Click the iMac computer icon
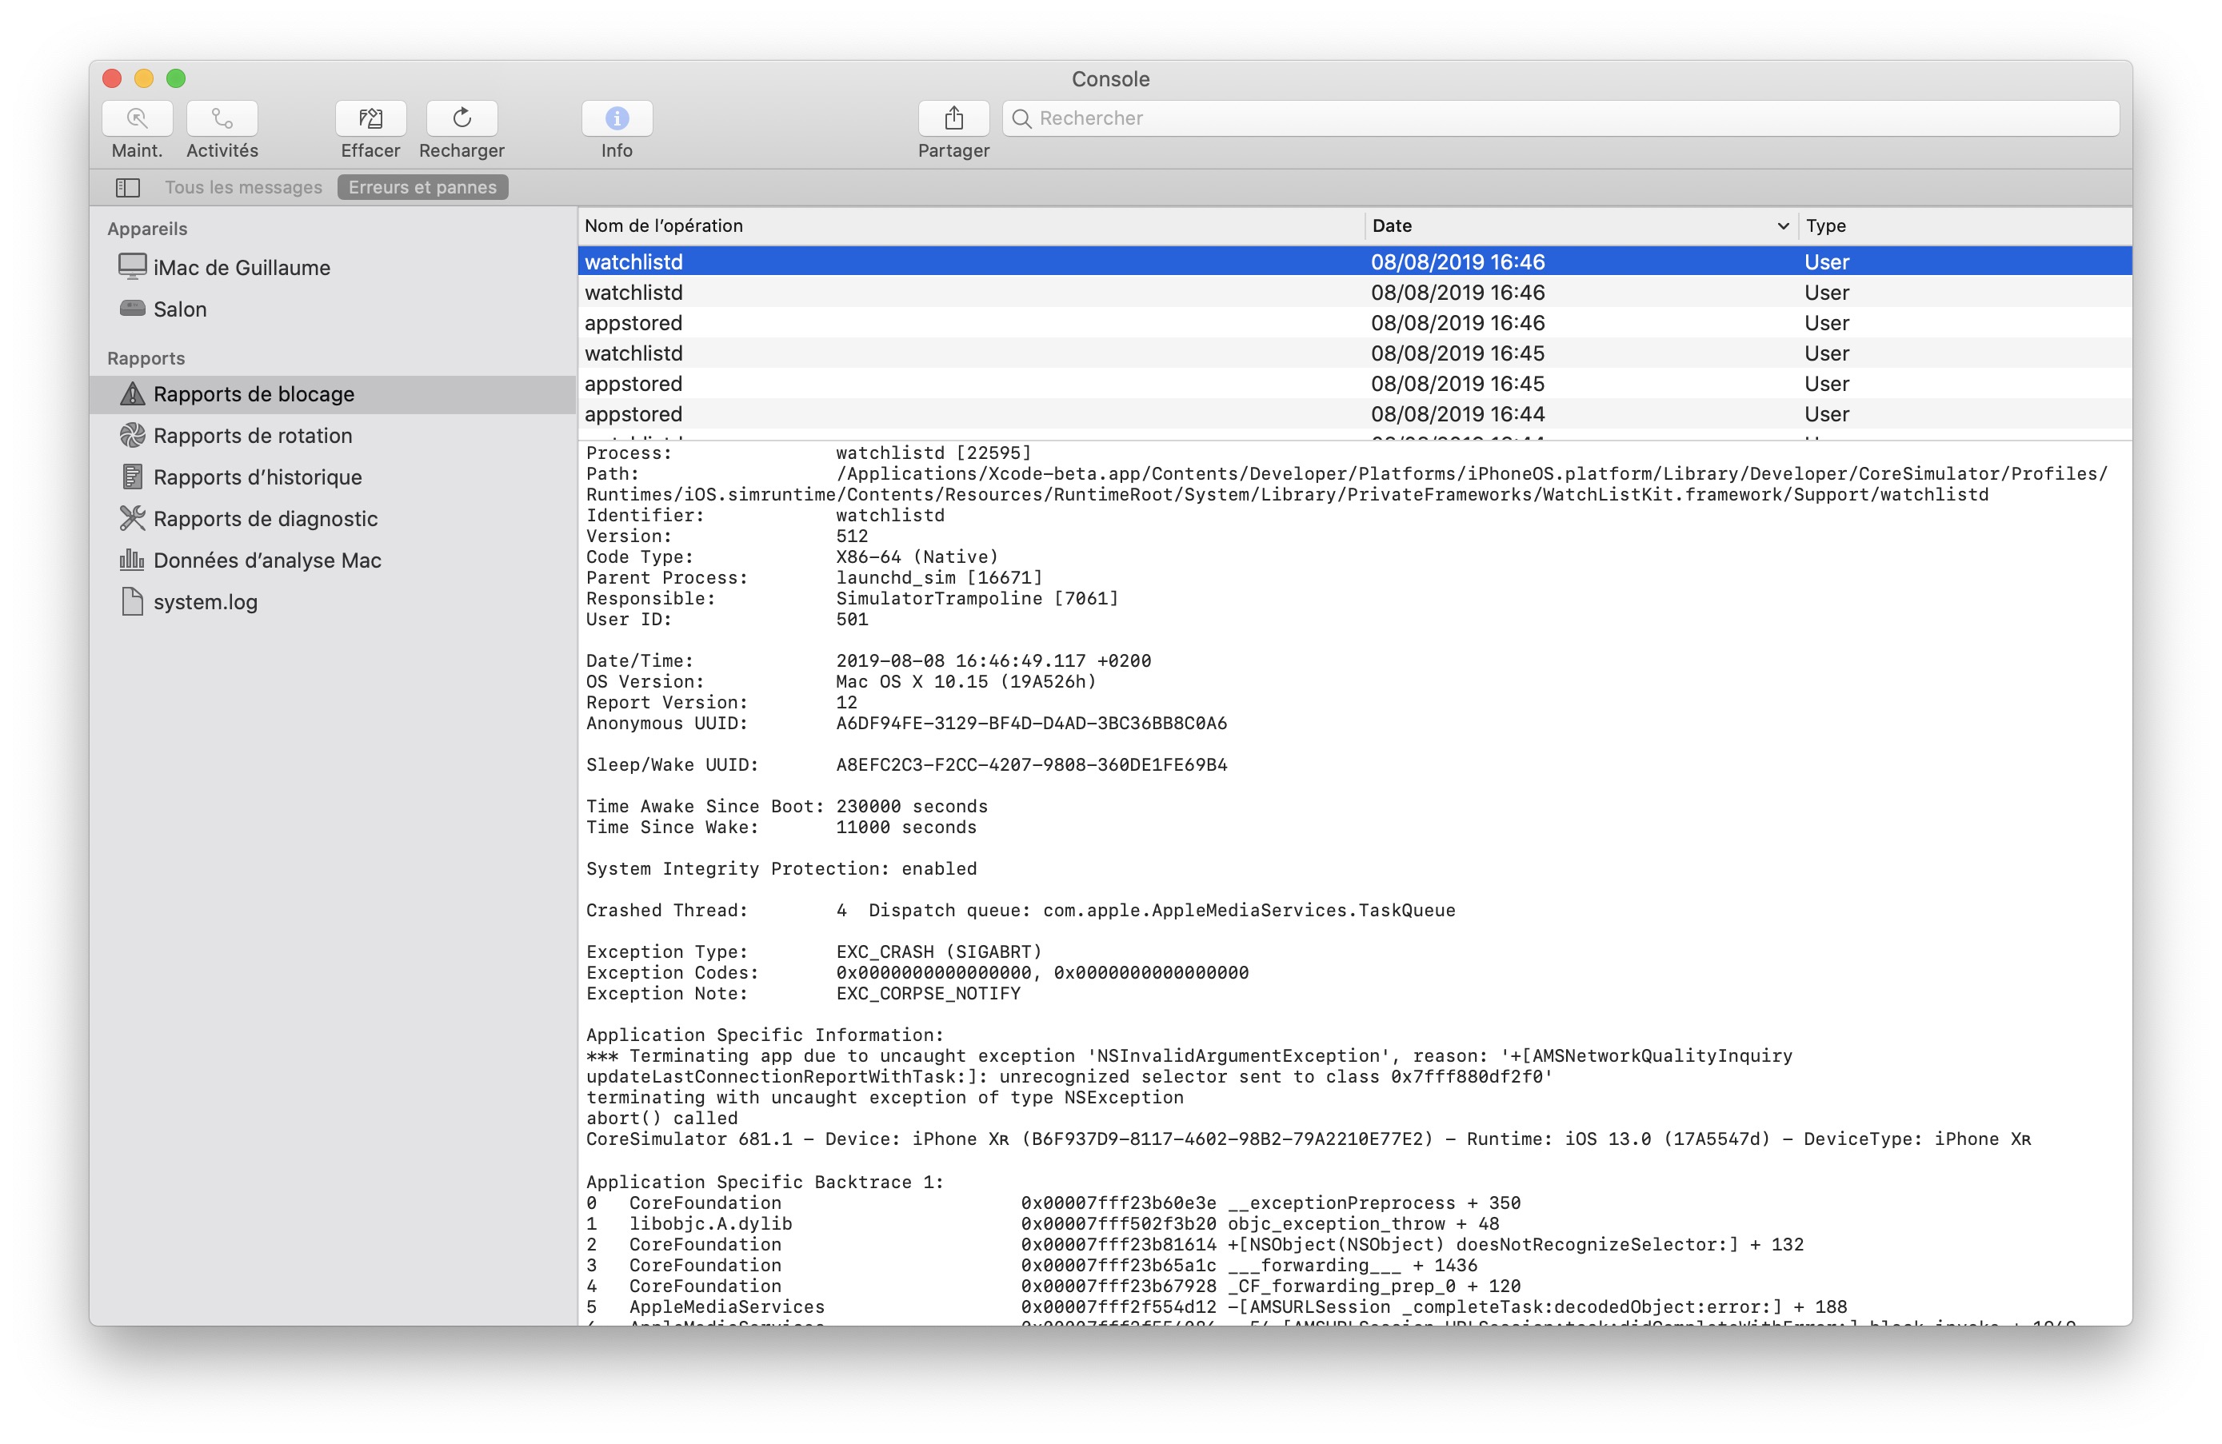This screenshot has width=2222, height=1444. point(133,267)
